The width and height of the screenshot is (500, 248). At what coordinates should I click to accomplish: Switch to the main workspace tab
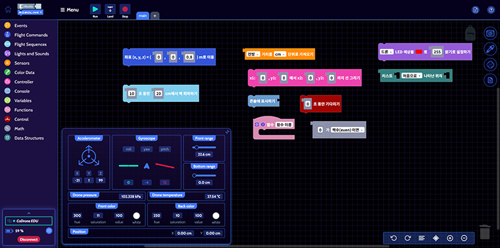point(143,16)
